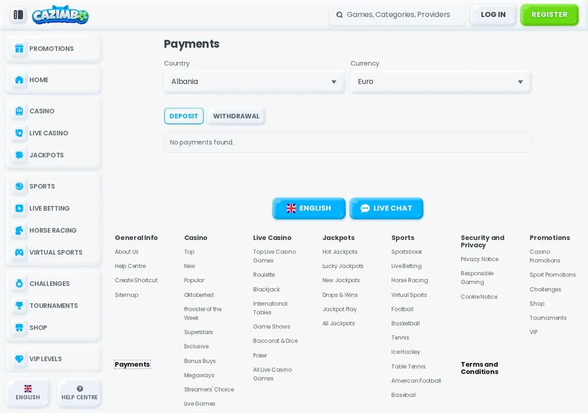Click the Log In button

pyautogui.click(x=493, y=15)
